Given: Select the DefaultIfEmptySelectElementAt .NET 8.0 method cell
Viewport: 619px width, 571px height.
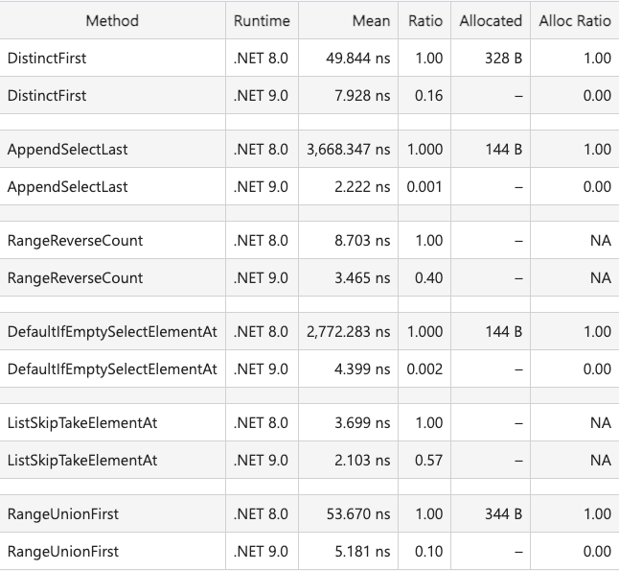Looking at the screenshot, I should click(112, 331).
